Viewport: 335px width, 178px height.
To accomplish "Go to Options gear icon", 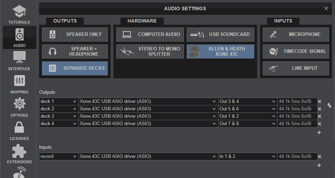I will (19, 107).
